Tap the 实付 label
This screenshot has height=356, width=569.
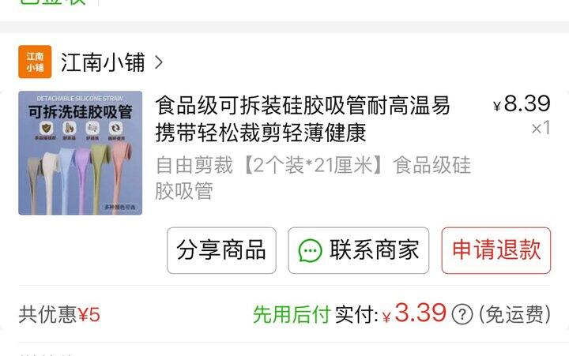point(356,314)
